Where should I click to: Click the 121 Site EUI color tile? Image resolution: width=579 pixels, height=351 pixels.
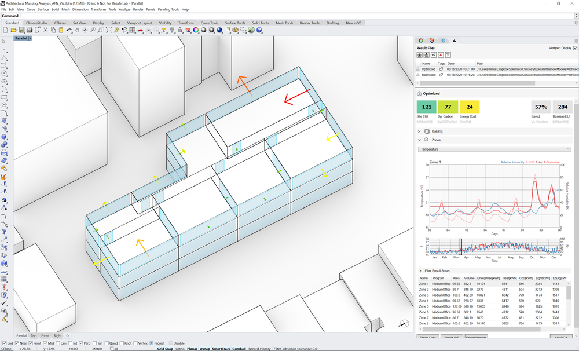[426, 107]
